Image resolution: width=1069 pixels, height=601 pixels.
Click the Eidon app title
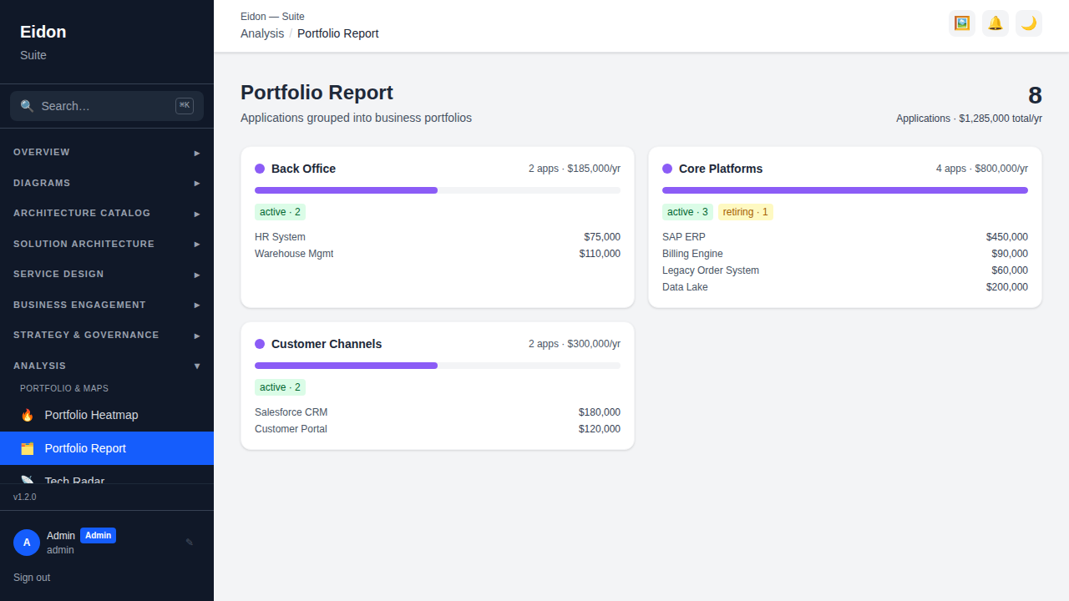pyautogui.click(x=43, y=32)
